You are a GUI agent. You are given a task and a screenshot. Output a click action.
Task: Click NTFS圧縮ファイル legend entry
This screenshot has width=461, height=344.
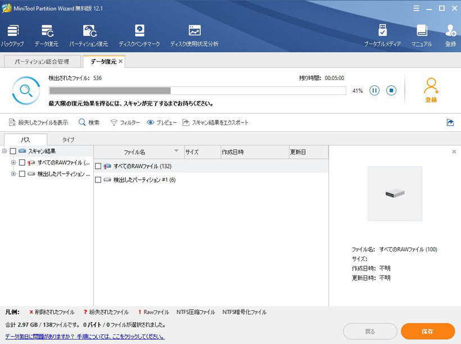click(196, 312)
